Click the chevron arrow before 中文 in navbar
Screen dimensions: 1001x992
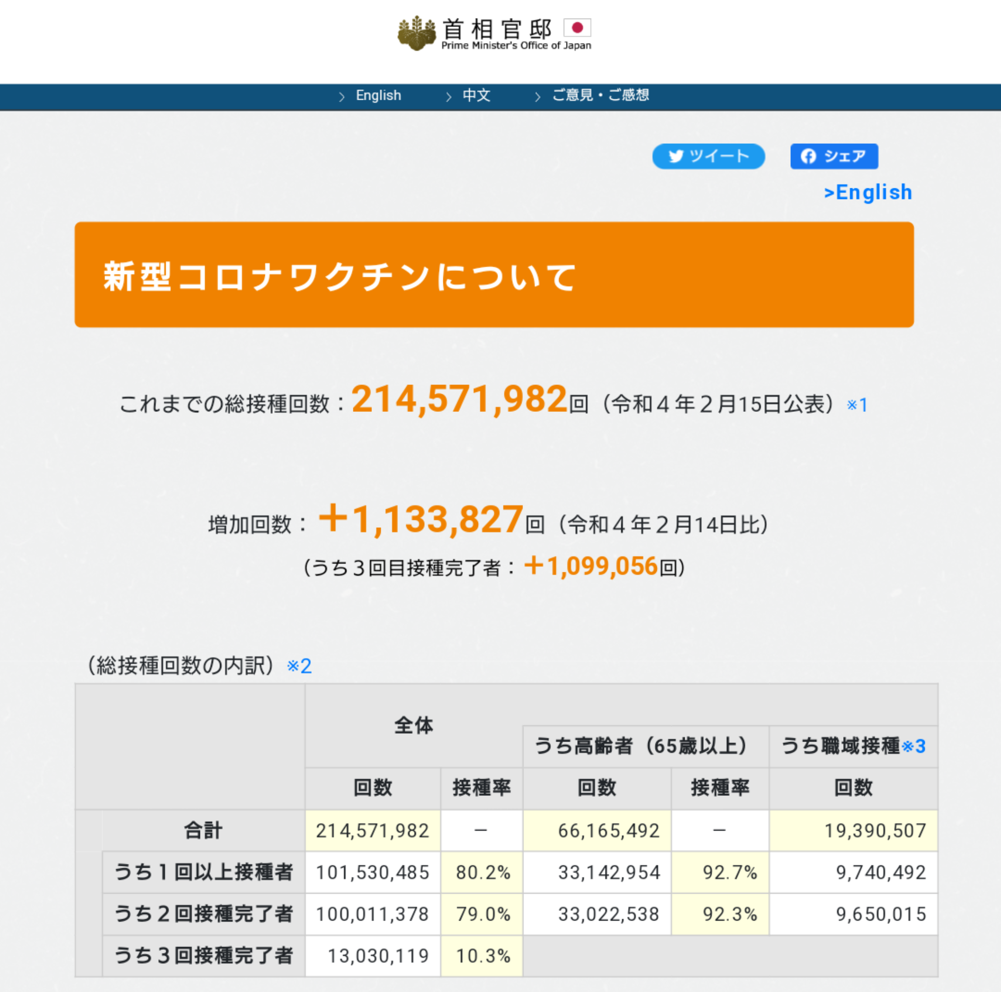449,96
